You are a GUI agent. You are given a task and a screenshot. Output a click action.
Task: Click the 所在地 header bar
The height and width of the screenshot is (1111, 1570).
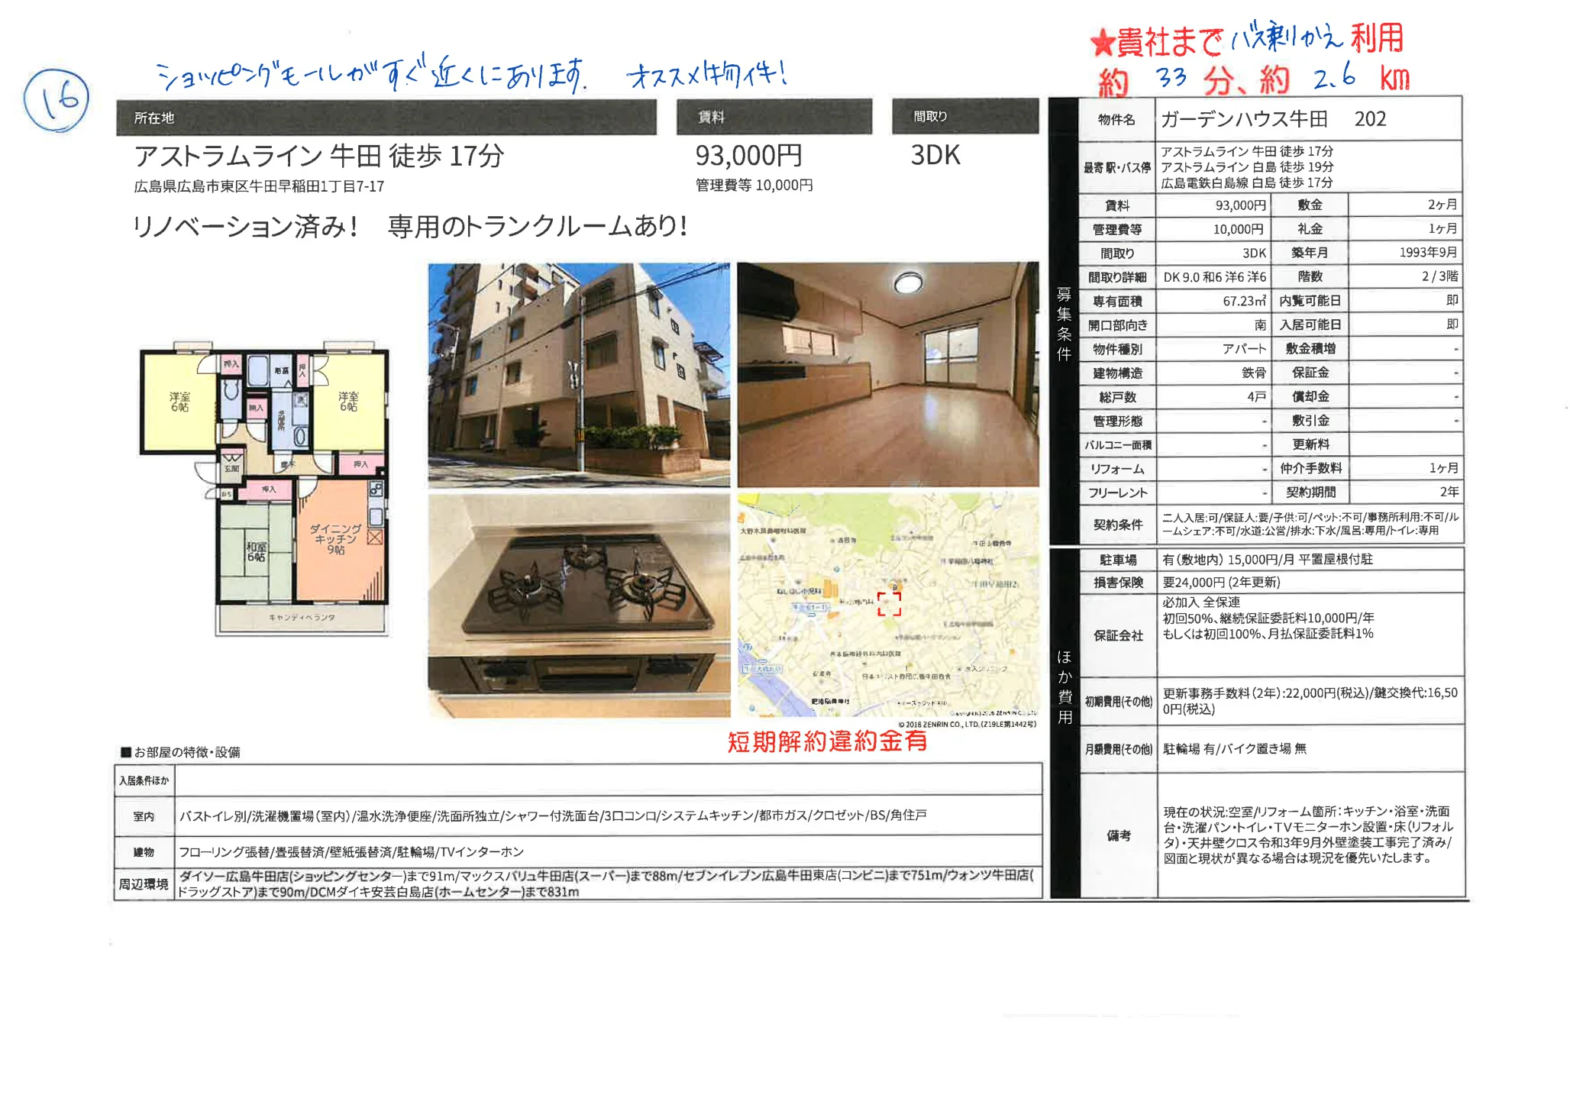coord(386,118)
